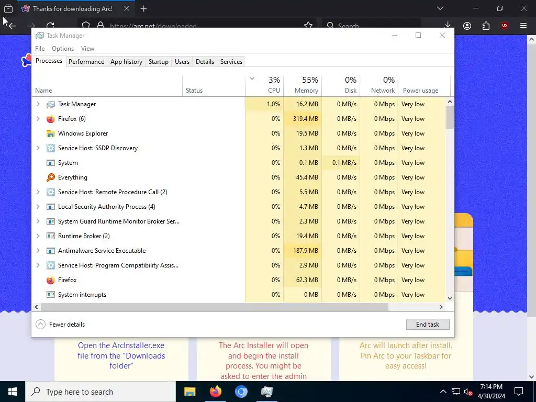Click the Runtime Broker (2) icon

tap(51, 236)
